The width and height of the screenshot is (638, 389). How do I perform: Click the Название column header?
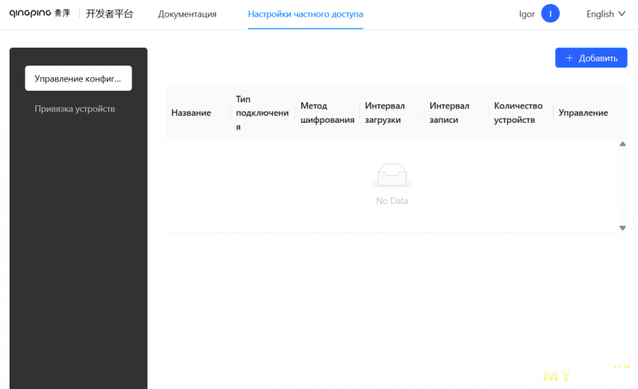pos(191,113)
